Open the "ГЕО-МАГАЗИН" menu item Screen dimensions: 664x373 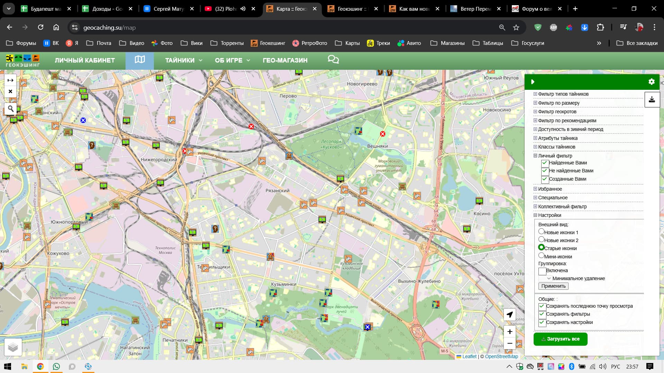pyautogui.click(x=285, y=60)
